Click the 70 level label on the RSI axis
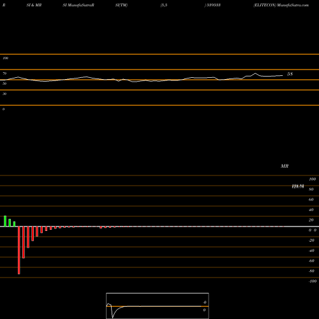This screenshot has height=319, width=319. pos(4,73)
